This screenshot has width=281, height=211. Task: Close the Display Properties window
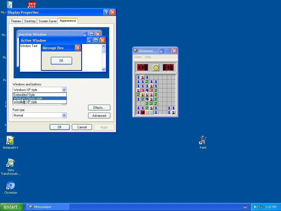point(113,12)
